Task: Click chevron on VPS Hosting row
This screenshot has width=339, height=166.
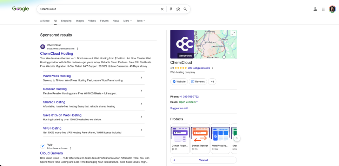Action: [x=141, y=130]
